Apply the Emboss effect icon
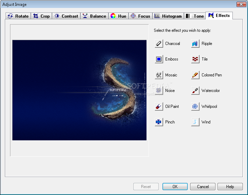 point(159,59)
